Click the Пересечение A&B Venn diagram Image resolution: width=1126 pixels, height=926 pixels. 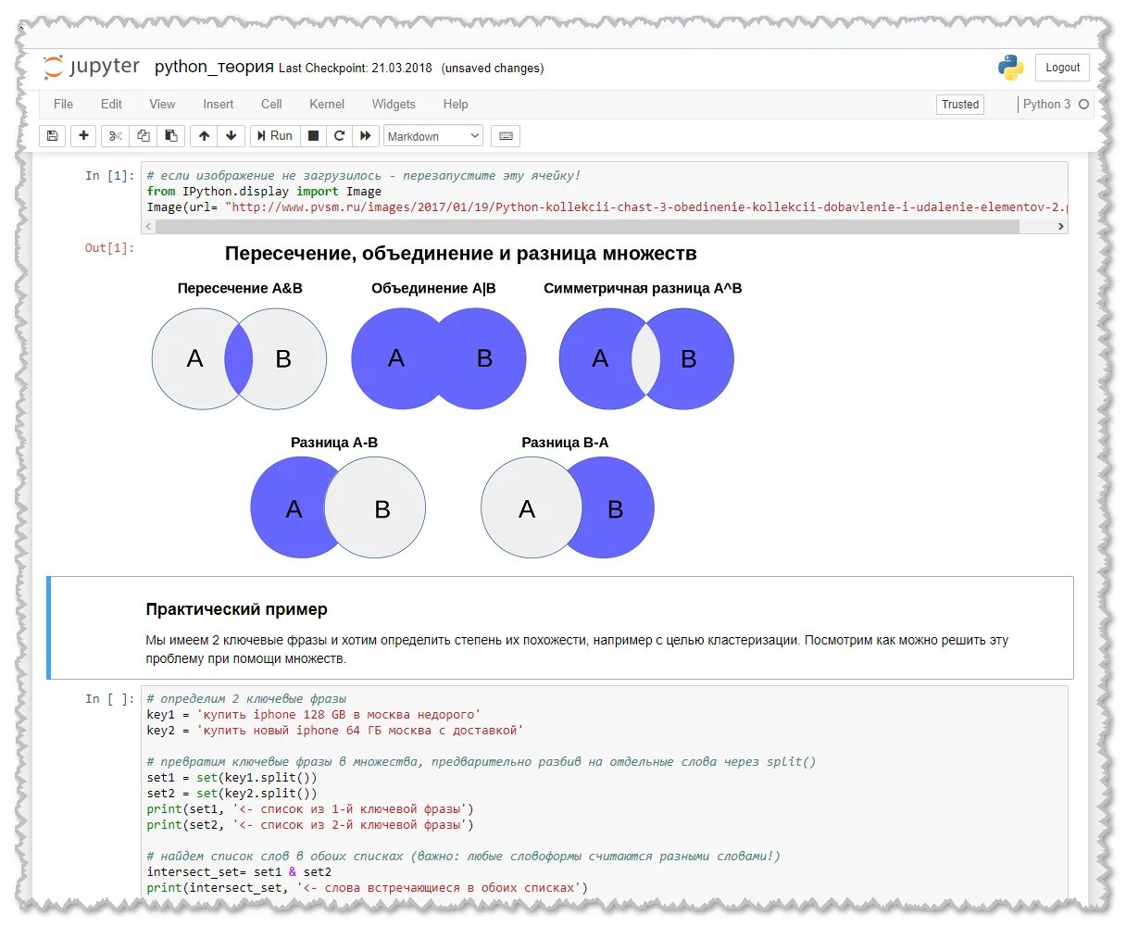click(x=239, y=359)
